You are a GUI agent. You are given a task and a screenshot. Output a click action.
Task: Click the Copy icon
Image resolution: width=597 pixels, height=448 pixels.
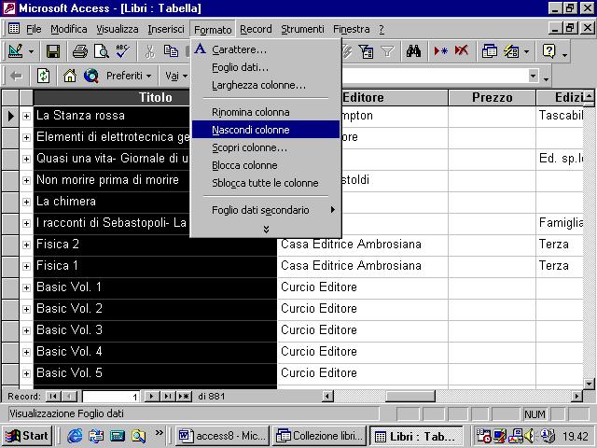[172, 51]
